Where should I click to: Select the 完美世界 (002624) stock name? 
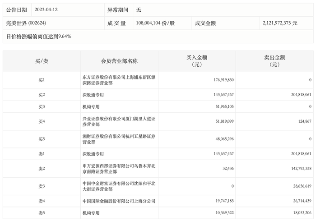(26, 23)
